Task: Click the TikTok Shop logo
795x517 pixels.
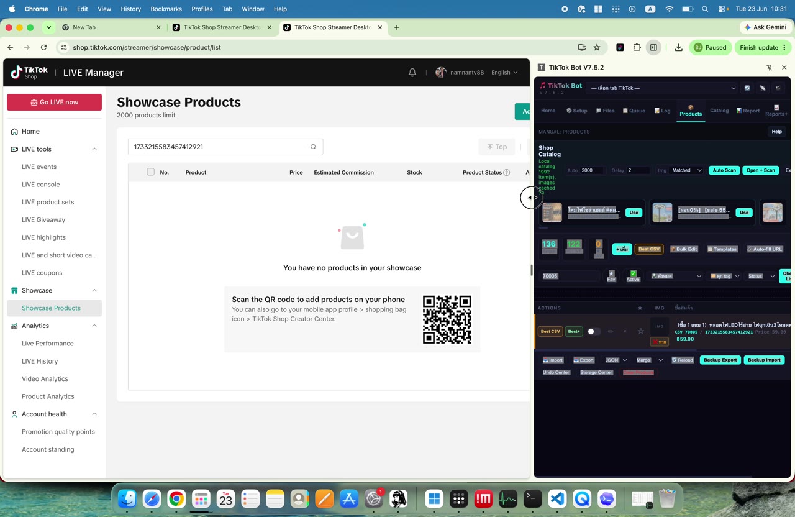Action: [x=29, y=73]
